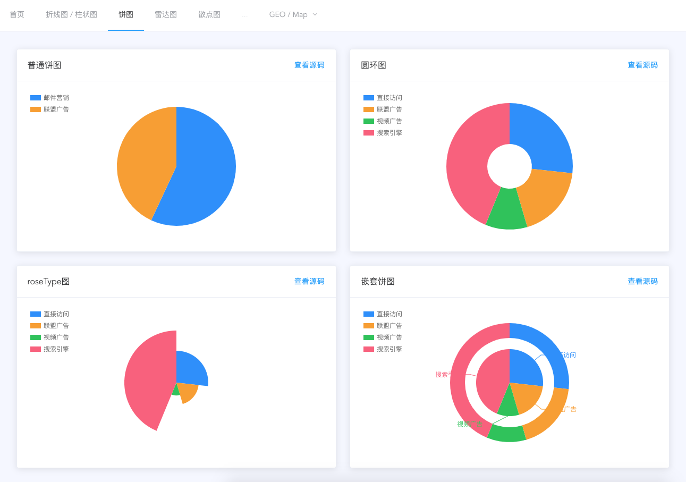The height and width of the screenshot is (482, 686).
Task: Toggle 联盟广告 legend in 普通饼图
Action: [x=49, y=109]
